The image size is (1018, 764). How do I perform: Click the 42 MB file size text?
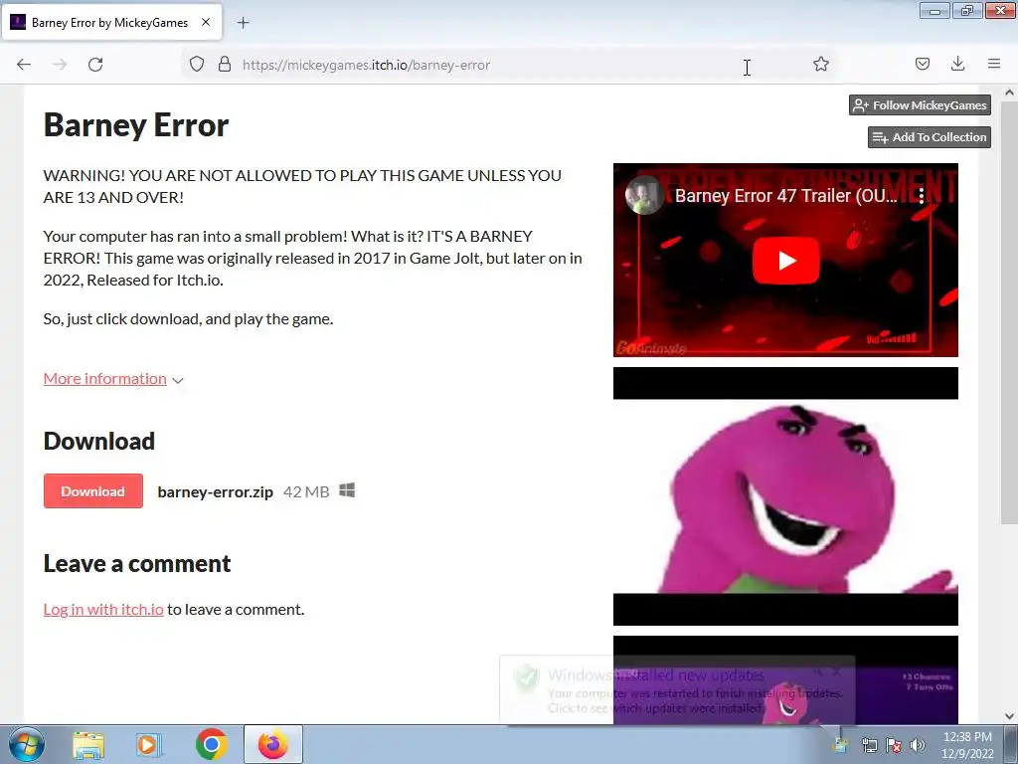(306, 491)
